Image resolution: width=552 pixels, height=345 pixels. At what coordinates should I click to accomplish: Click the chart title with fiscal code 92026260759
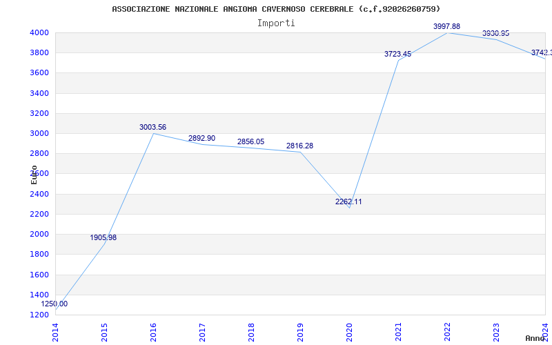point(276,9)
